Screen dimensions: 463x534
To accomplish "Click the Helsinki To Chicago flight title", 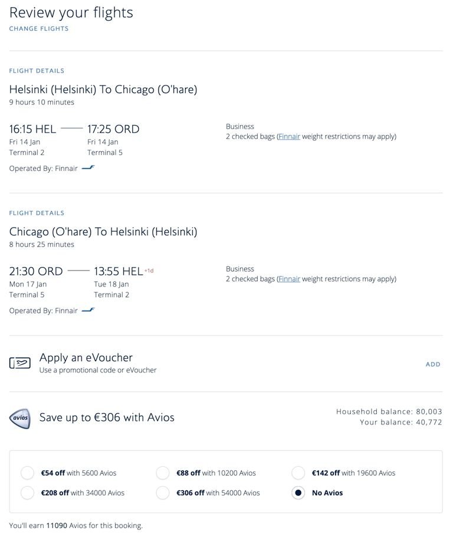I will pos(103,90).
